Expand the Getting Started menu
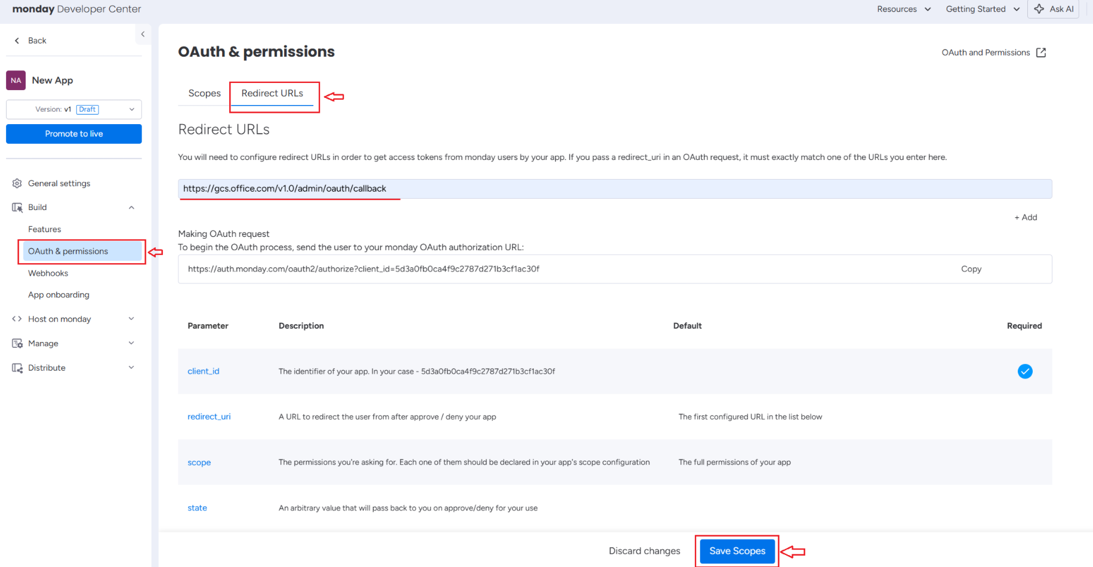This screenshot has height=567, width=1093. point(983,9)
